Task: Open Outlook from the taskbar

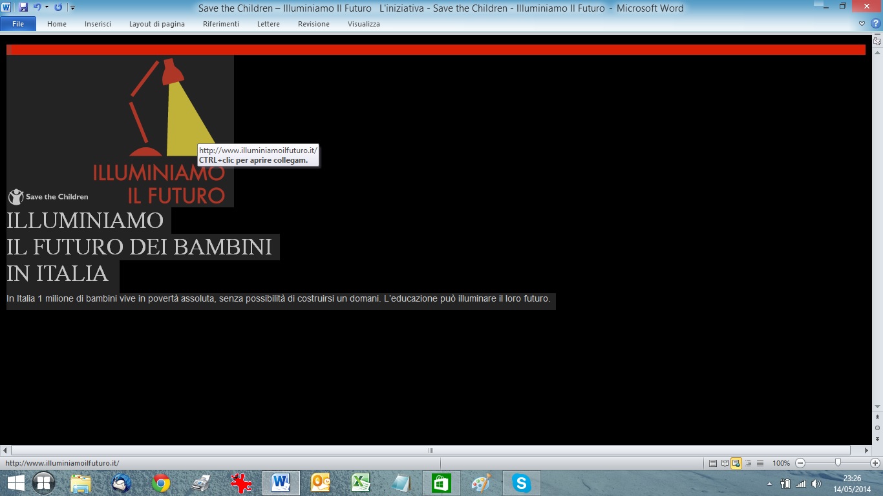Action: 321,483
